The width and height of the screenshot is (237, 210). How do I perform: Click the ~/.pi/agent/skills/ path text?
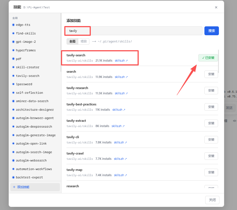coord(115,41)
